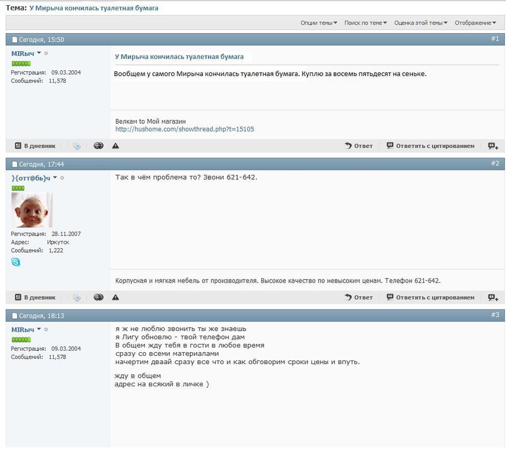Open the Отображение dropdown menu
The image size is (506, 451).
point(475,23)
